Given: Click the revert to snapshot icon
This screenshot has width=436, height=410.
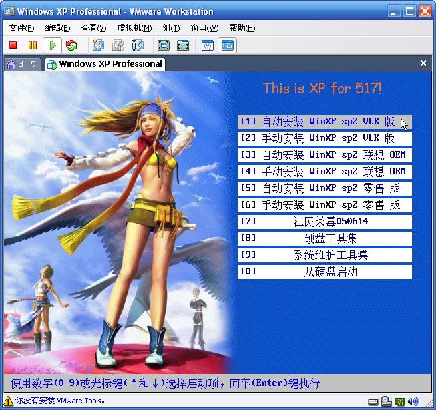Looking at the screenshot, I should (118, 45).
